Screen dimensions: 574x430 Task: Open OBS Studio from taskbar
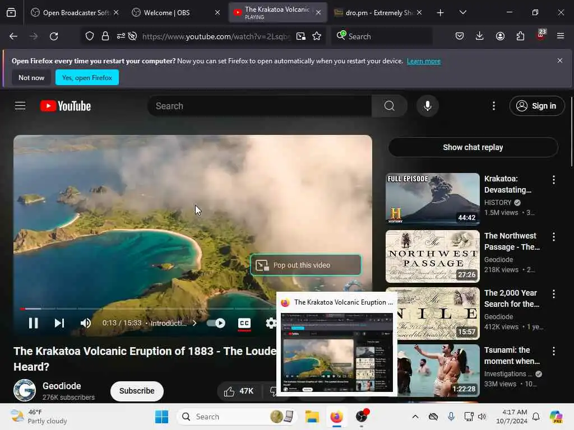point(362,417)
